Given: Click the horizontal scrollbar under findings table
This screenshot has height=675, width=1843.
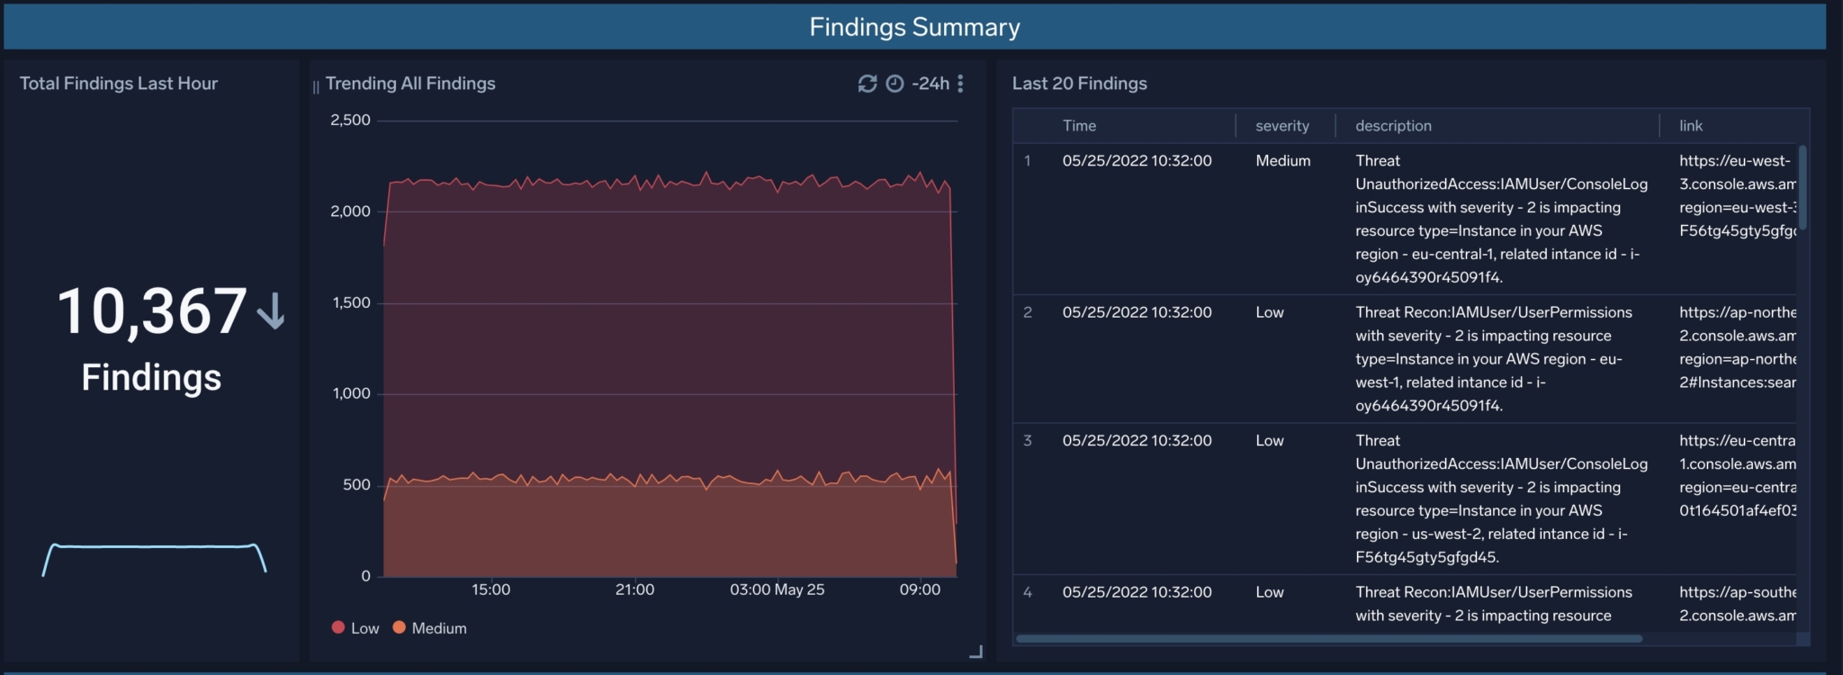Looking at the screenshot, I should [1328, 639].
